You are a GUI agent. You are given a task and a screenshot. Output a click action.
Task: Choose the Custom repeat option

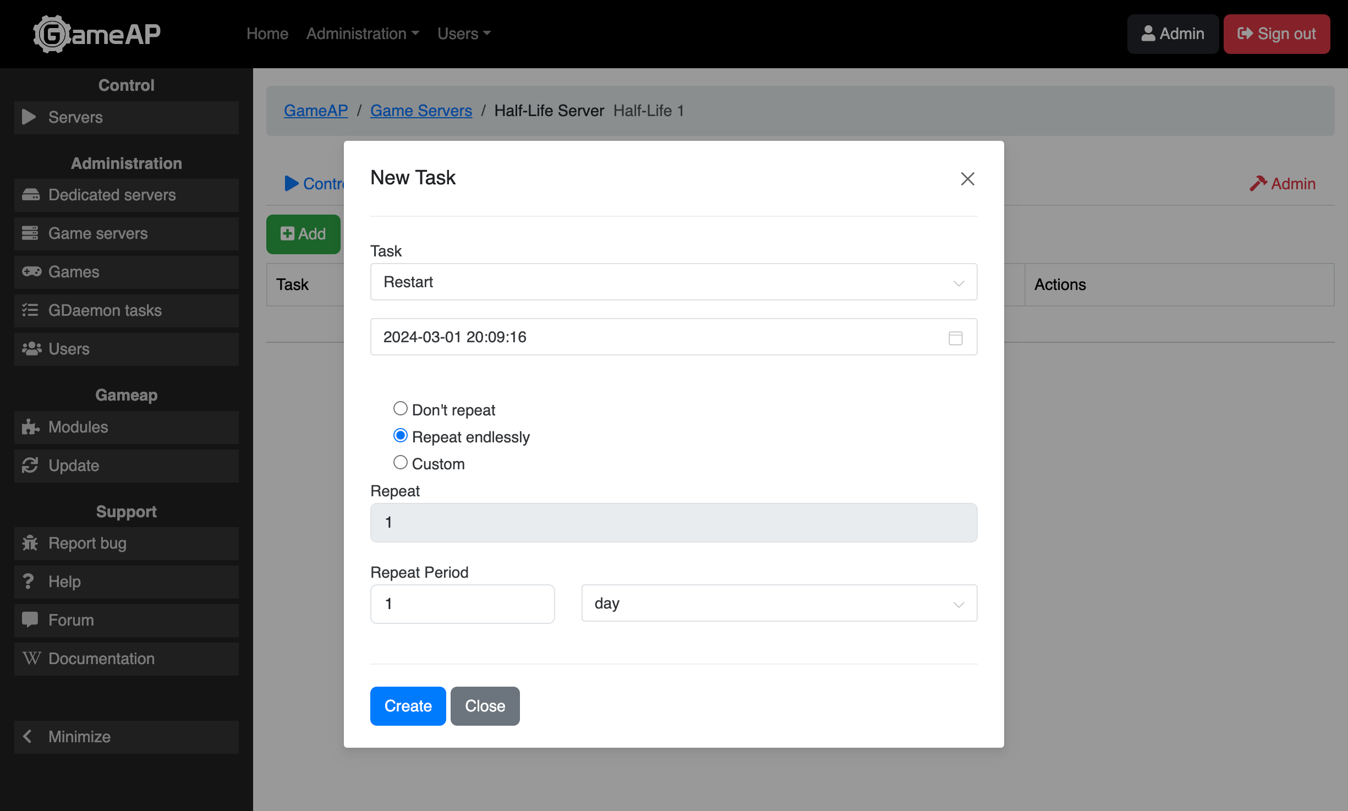point(401,463)
